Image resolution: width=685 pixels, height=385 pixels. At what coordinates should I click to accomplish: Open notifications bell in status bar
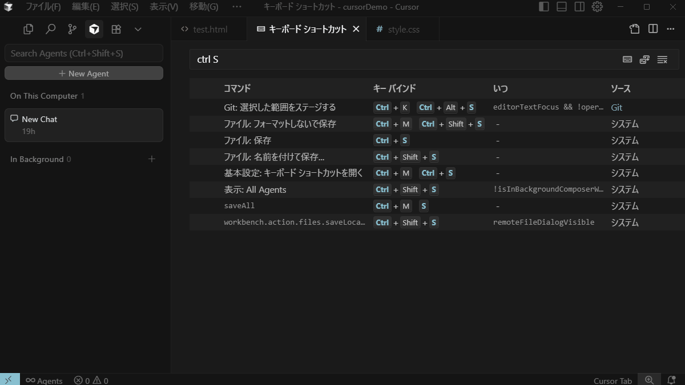pyautogui.click(x=671, y=380)
